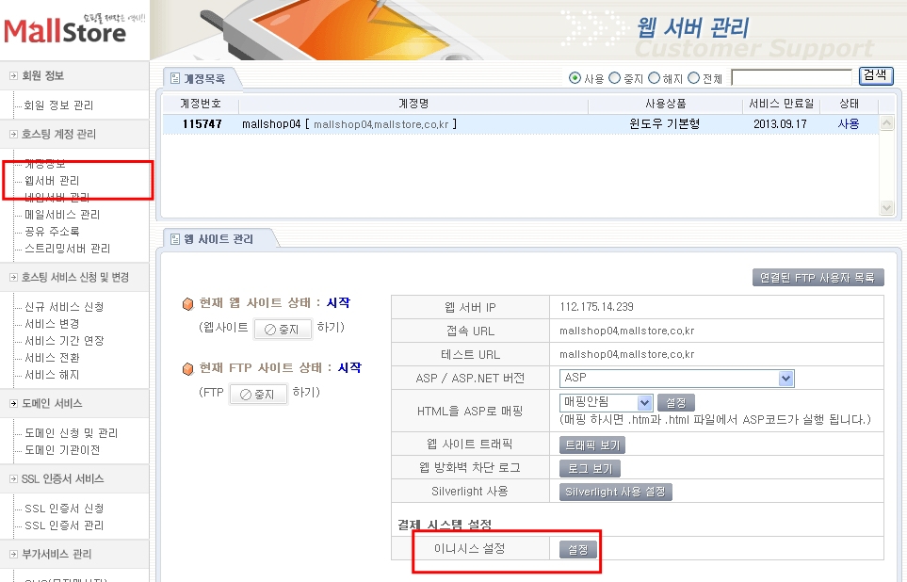Click the 테스트 URL value mallshop04.mallstore.co.kr
907x582 pixels.
626,354
